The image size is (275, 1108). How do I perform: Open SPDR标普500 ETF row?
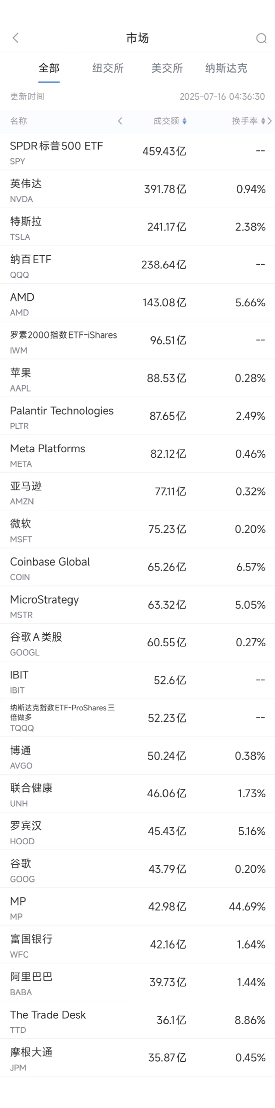coord(137,151)
